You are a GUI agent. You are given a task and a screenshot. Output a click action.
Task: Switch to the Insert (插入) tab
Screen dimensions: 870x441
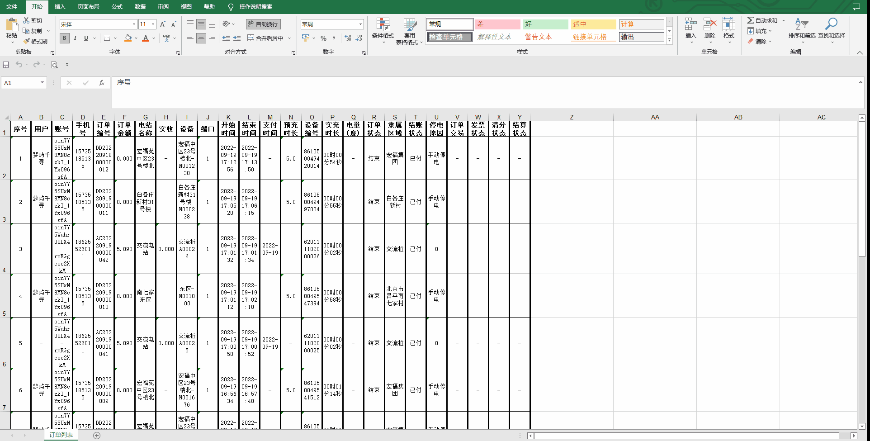coord(60,6)
